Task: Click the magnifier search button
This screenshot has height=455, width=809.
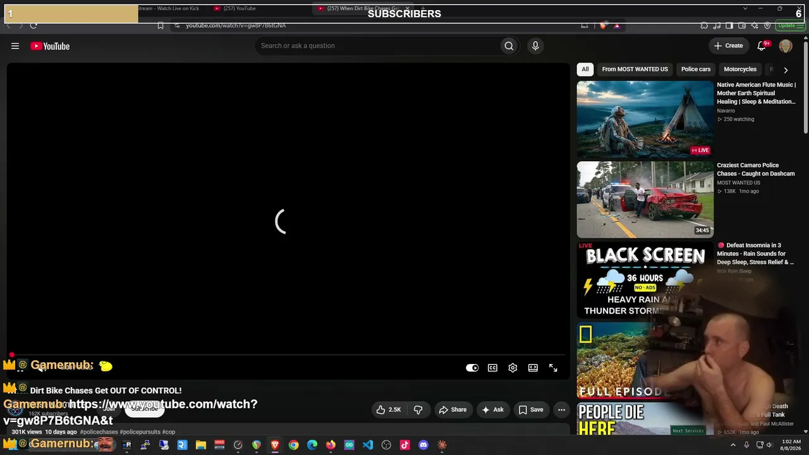Action: point(509,45)
